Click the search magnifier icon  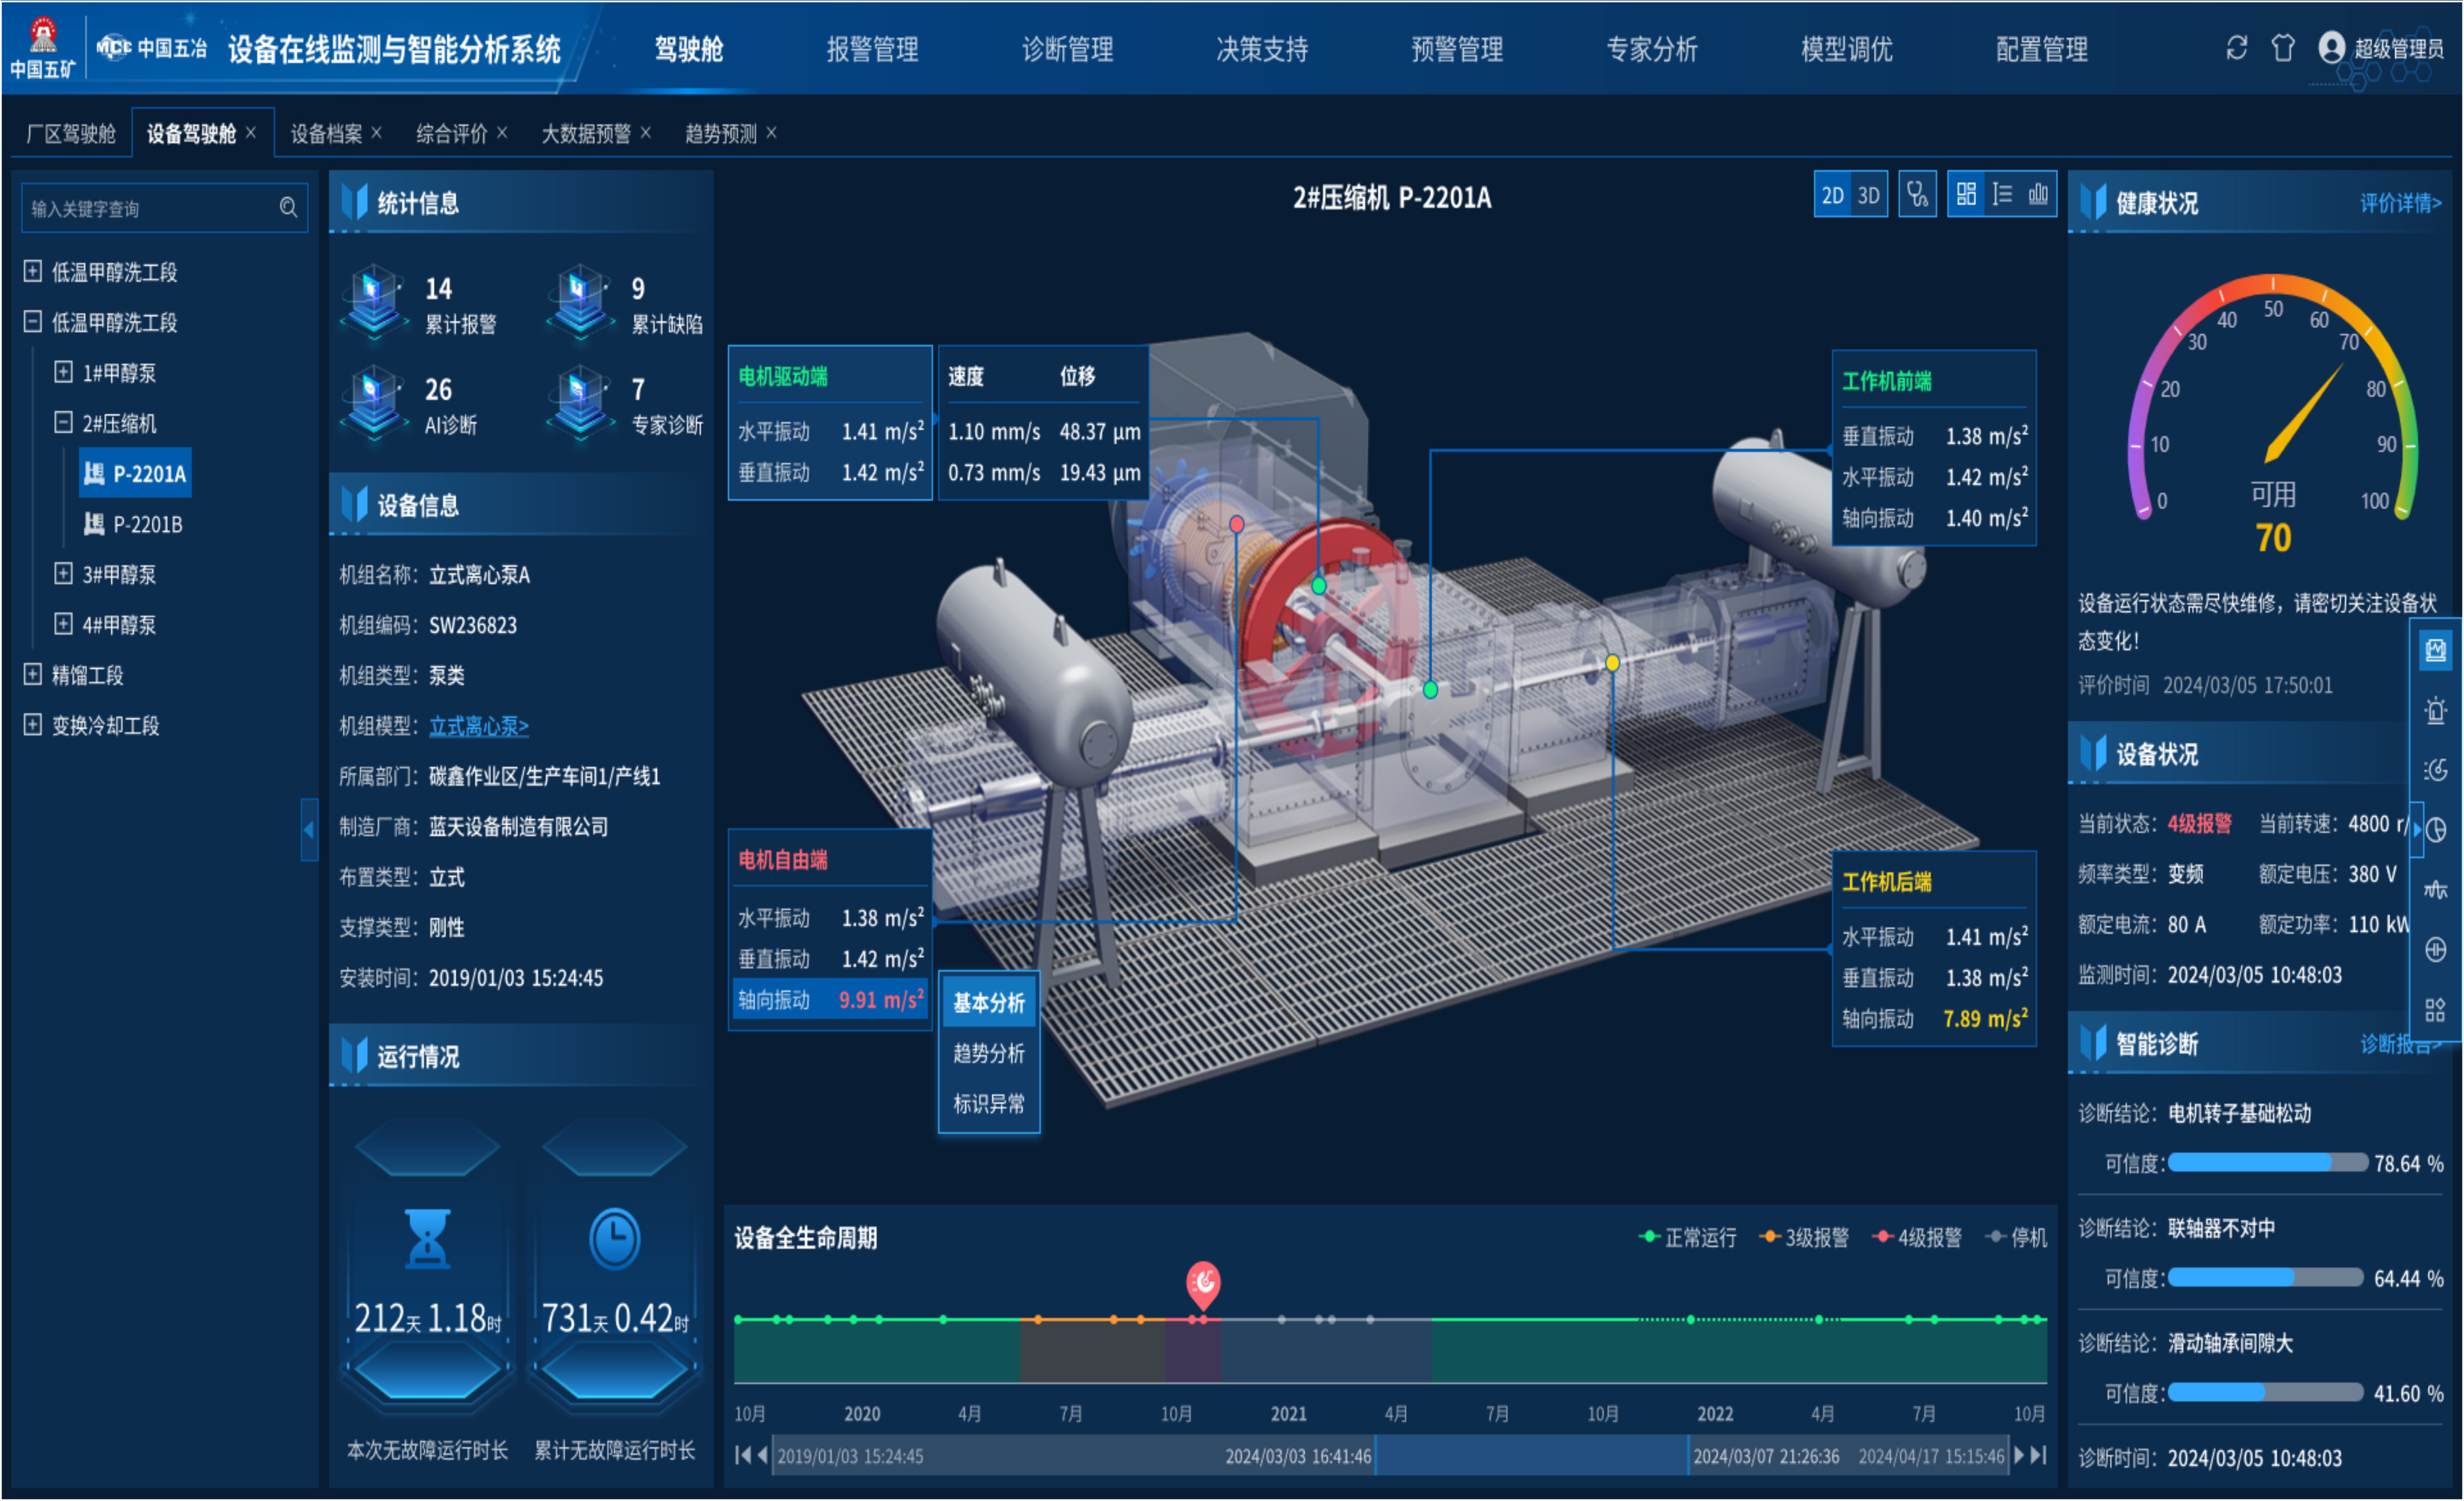point(288,208)
